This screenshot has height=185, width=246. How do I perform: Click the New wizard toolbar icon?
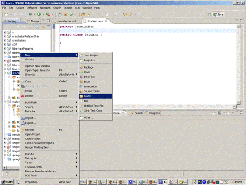point(7,14)
